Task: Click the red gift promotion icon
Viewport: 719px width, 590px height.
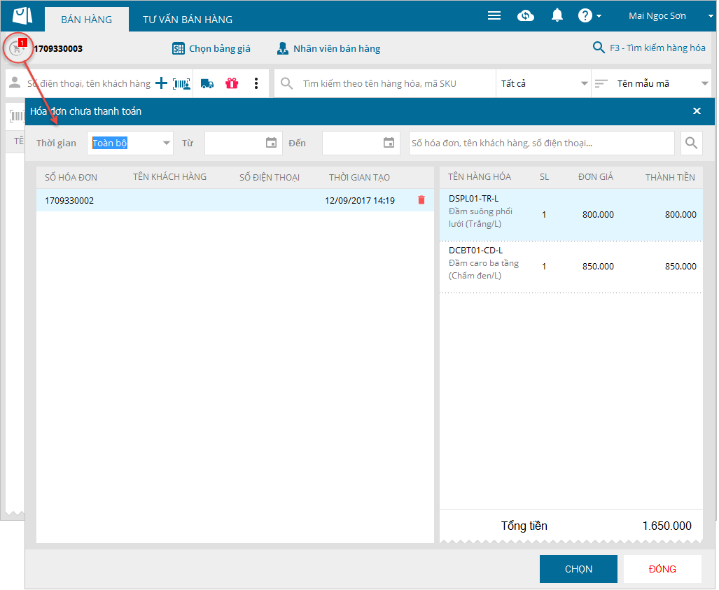Action: (x=232, y=83)
